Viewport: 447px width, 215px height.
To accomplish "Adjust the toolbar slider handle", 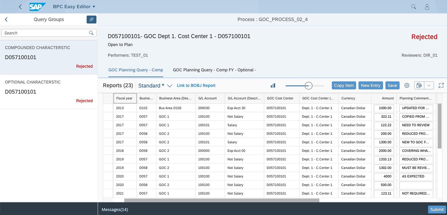I will (308, 86).
